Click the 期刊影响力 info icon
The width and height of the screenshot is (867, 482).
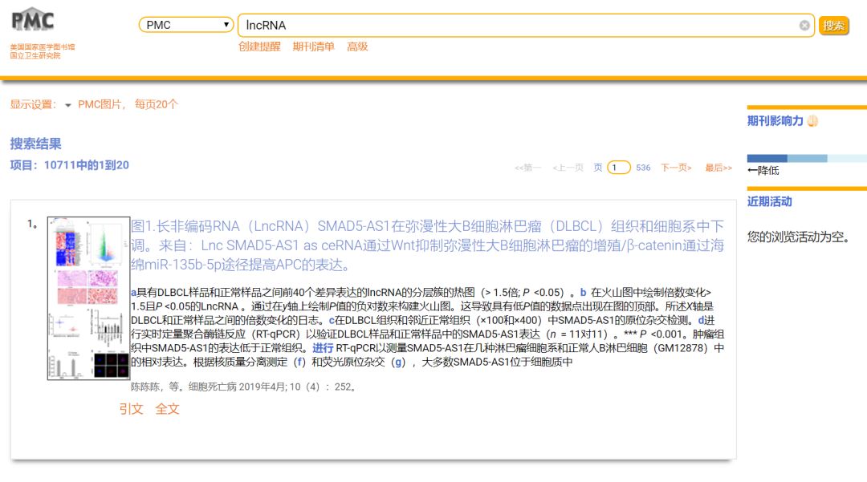coord(812,121)
